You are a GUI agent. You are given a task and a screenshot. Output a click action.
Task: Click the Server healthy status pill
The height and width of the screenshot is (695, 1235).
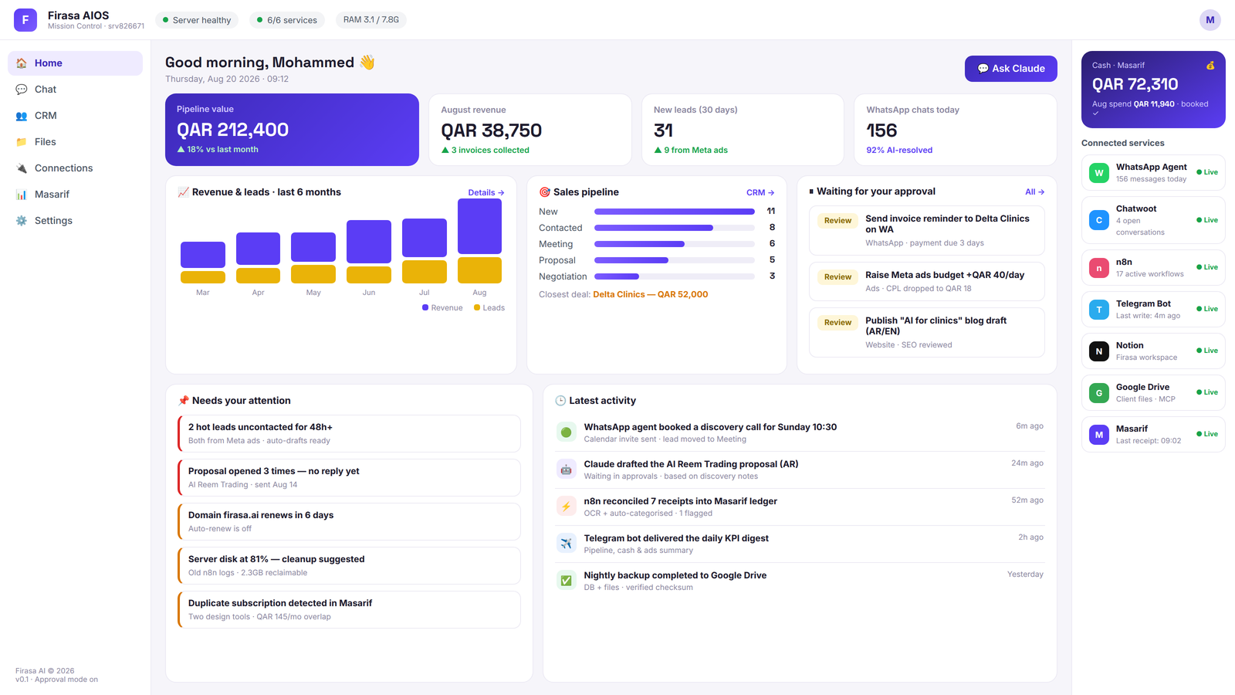197,20
